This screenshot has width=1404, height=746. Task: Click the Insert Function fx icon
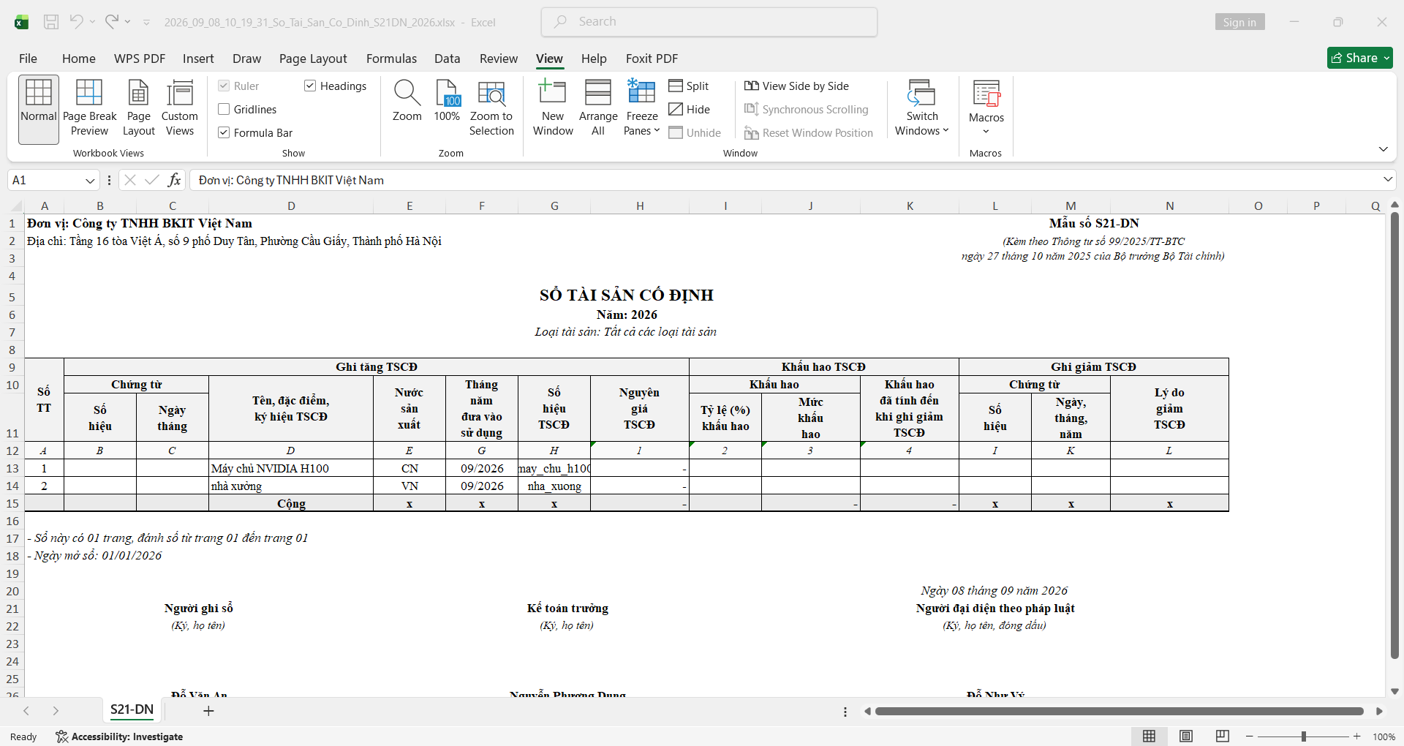coord(174,180)
